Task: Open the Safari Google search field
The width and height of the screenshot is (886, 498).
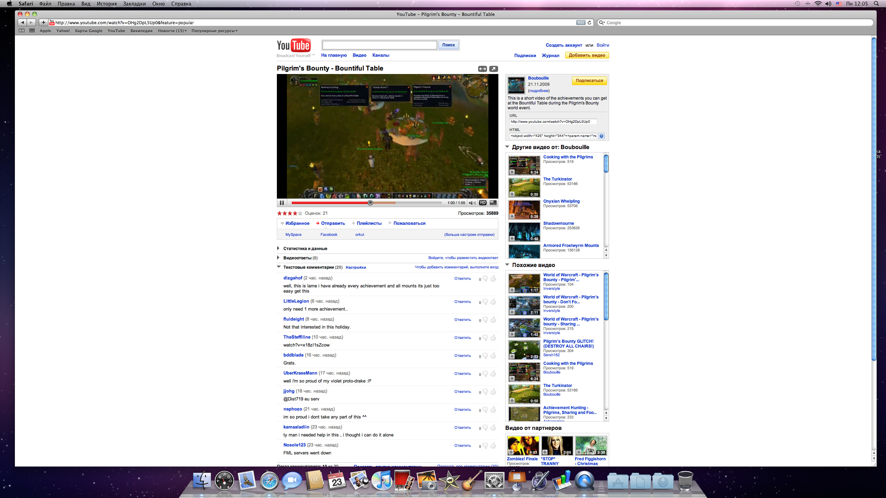Action: (735, 22)
